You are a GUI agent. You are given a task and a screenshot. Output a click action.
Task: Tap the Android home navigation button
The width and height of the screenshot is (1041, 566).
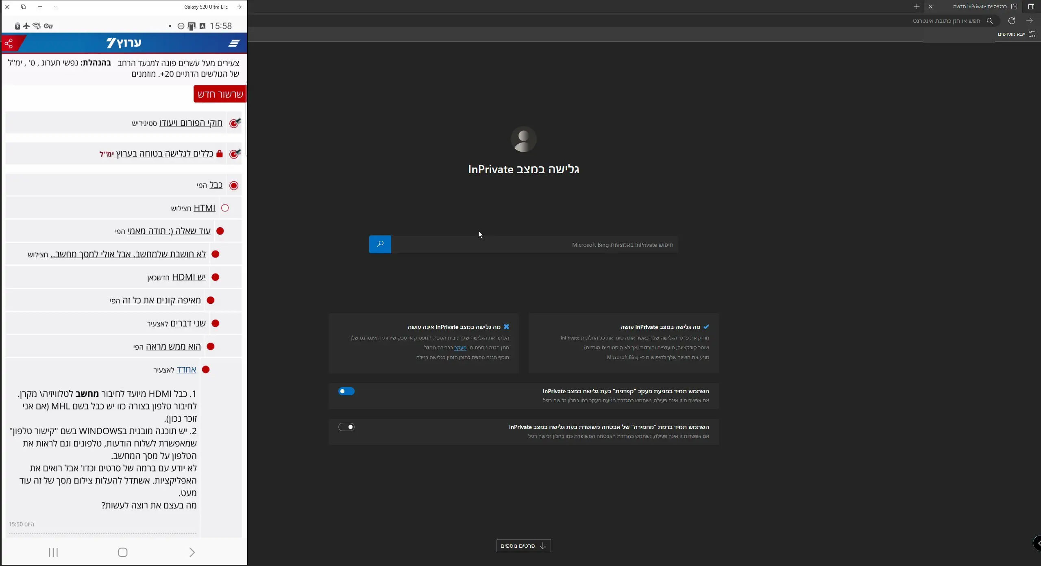pos(122,552)
